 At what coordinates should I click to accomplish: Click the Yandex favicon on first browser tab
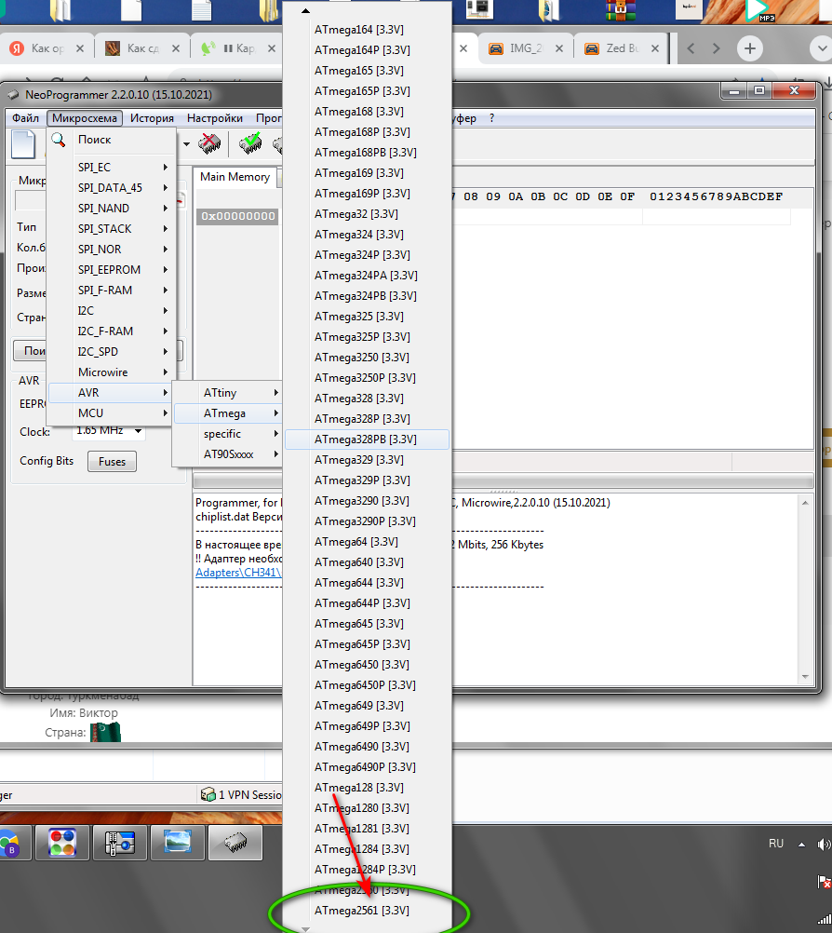17,48
